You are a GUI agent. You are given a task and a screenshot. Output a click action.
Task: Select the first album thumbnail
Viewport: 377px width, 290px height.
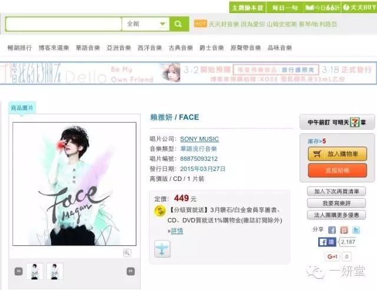[x=35, y=271]
